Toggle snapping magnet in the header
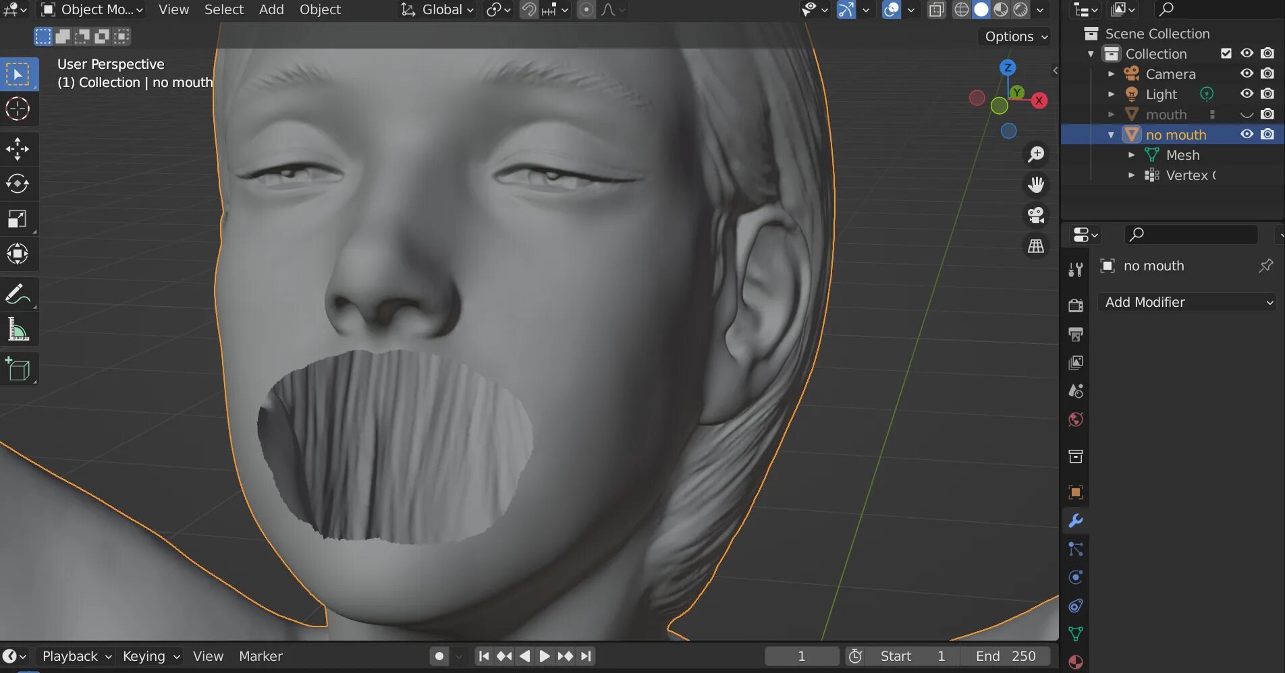Viewport: 1285px width, 673px height. coord(528,9)
